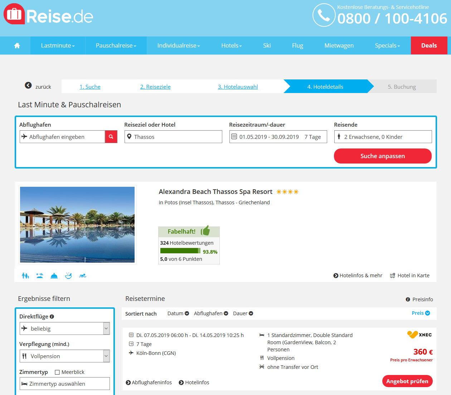Click the wellness spa icon under hotel photo
The width and height of the screenshot is (451, 395).
[x=68, y=275]
